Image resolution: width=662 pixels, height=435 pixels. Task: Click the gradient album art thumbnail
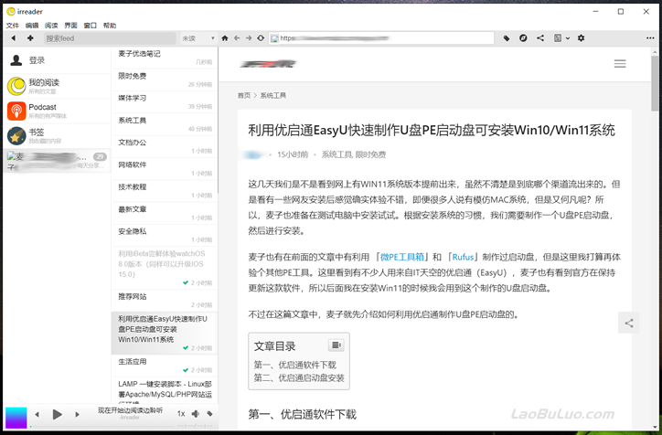16,418
